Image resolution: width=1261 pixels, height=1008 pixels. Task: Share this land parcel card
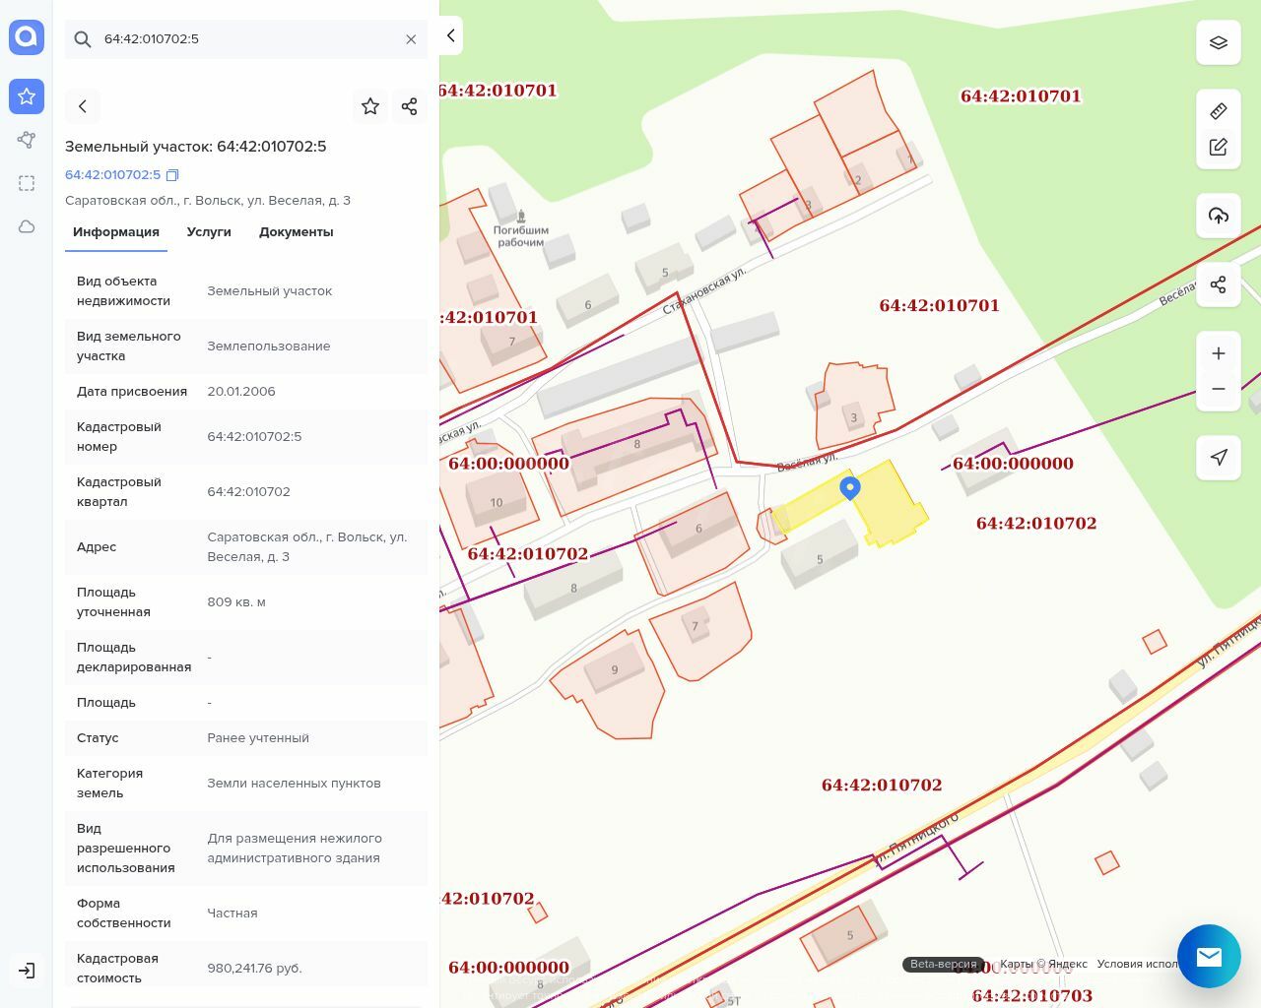[x=410, y=106]
